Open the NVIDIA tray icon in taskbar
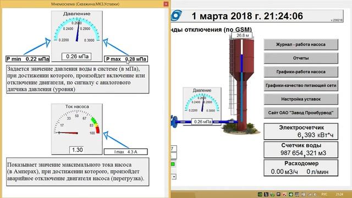 pos(260,194)
